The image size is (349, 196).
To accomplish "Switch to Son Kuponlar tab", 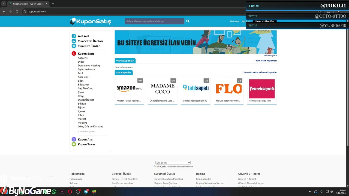I will [124, 72].
